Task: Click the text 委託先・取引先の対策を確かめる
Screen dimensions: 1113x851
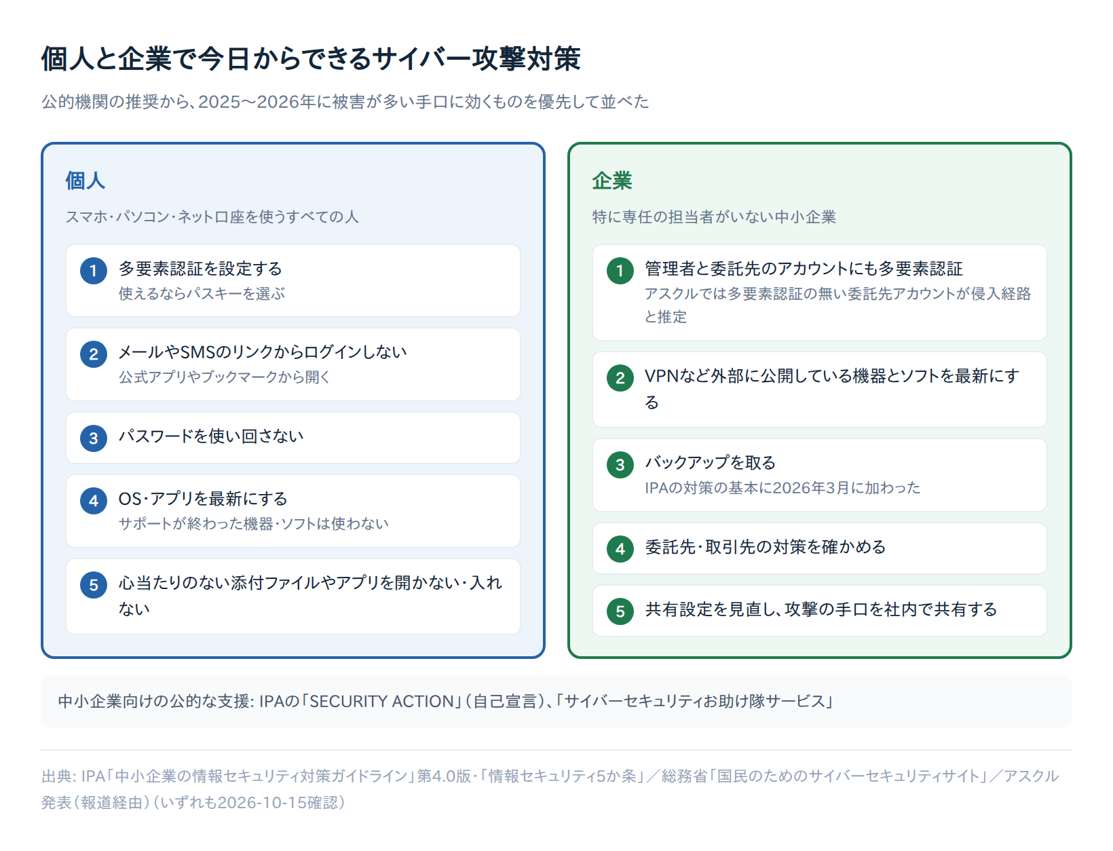Action: [x=766, y=547]
